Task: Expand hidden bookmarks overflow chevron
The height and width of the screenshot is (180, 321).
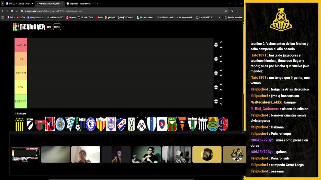Action: click(x=220, y=17)
